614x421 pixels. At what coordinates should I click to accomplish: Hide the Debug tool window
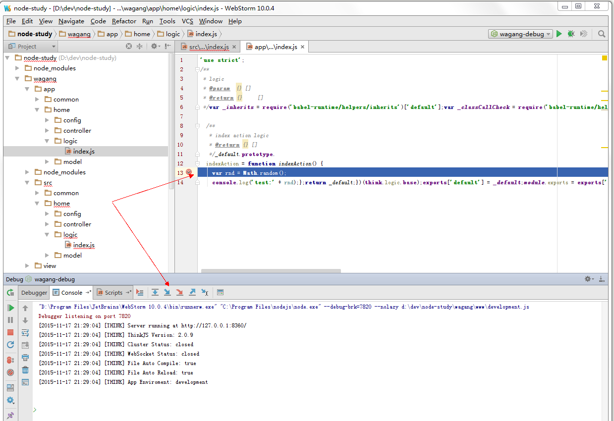coord(602,279)
